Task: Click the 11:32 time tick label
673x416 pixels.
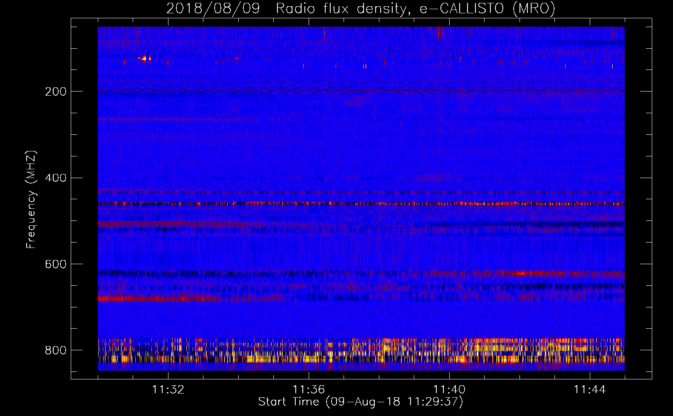Action: (168, 390)
